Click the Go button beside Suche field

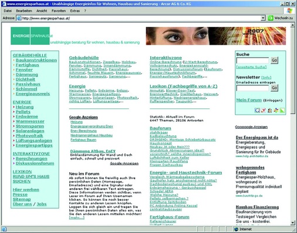pyautogui.click(x=274, y=61)
